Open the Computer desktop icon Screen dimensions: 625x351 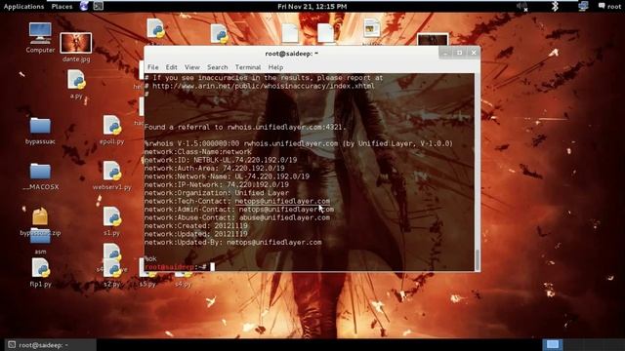point(40,37)
